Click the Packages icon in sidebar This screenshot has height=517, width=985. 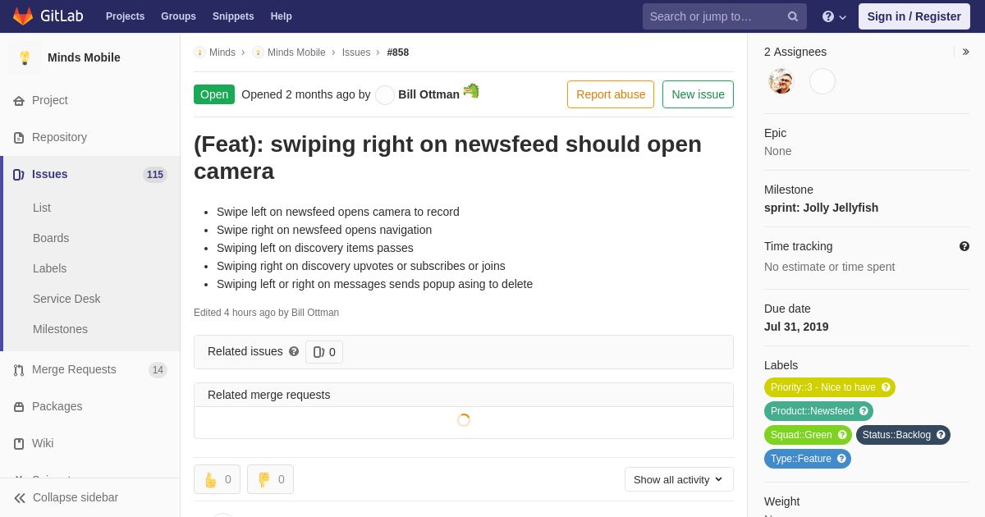coord(19,407)
